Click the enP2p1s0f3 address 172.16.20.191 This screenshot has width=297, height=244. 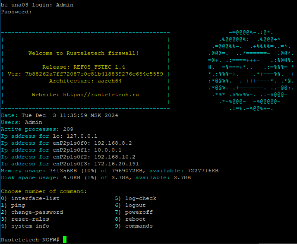coord(117,164)
